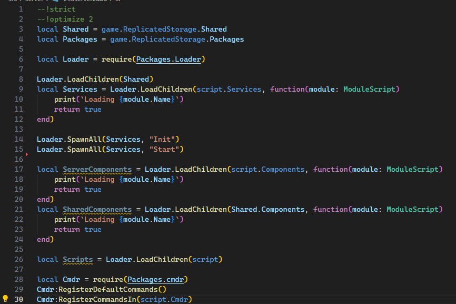Click the ModuleScript type on line 21

412,210
